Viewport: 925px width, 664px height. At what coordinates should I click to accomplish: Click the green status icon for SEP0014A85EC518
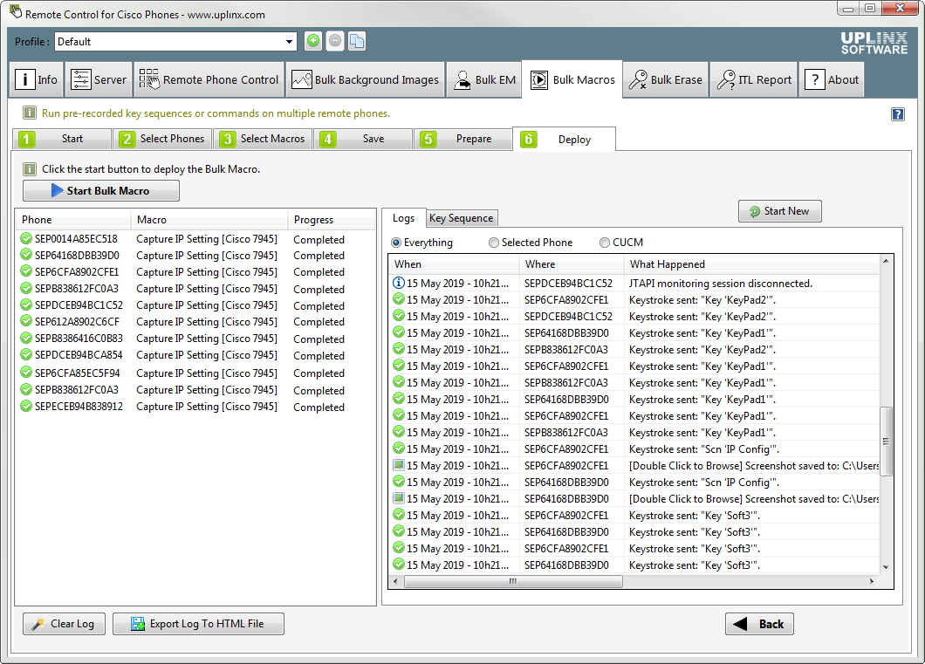(26, 238)
